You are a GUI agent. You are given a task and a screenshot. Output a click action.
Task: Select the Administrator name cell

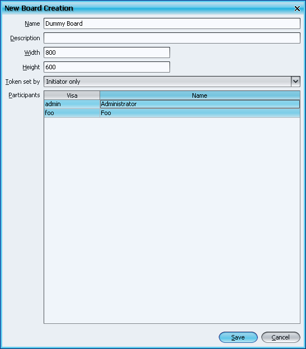click(200, 104)
